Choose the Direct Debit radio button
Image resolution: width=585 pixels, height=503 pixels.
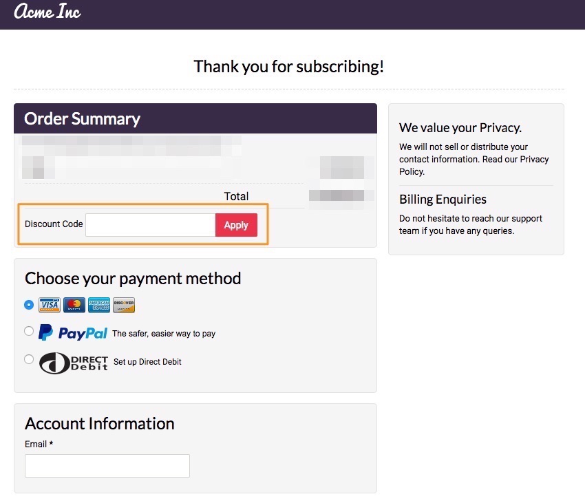pos(29,359)
